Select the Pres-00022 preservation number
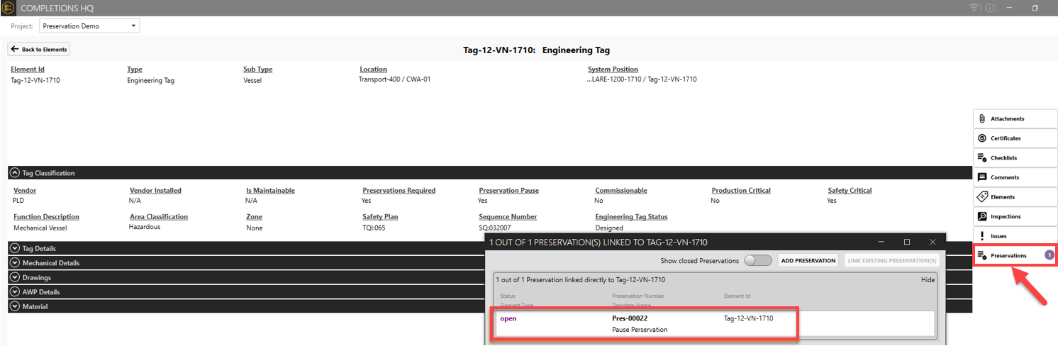Screen dimensions: 1058x346 pyautogui.click(x=630, y=318)
